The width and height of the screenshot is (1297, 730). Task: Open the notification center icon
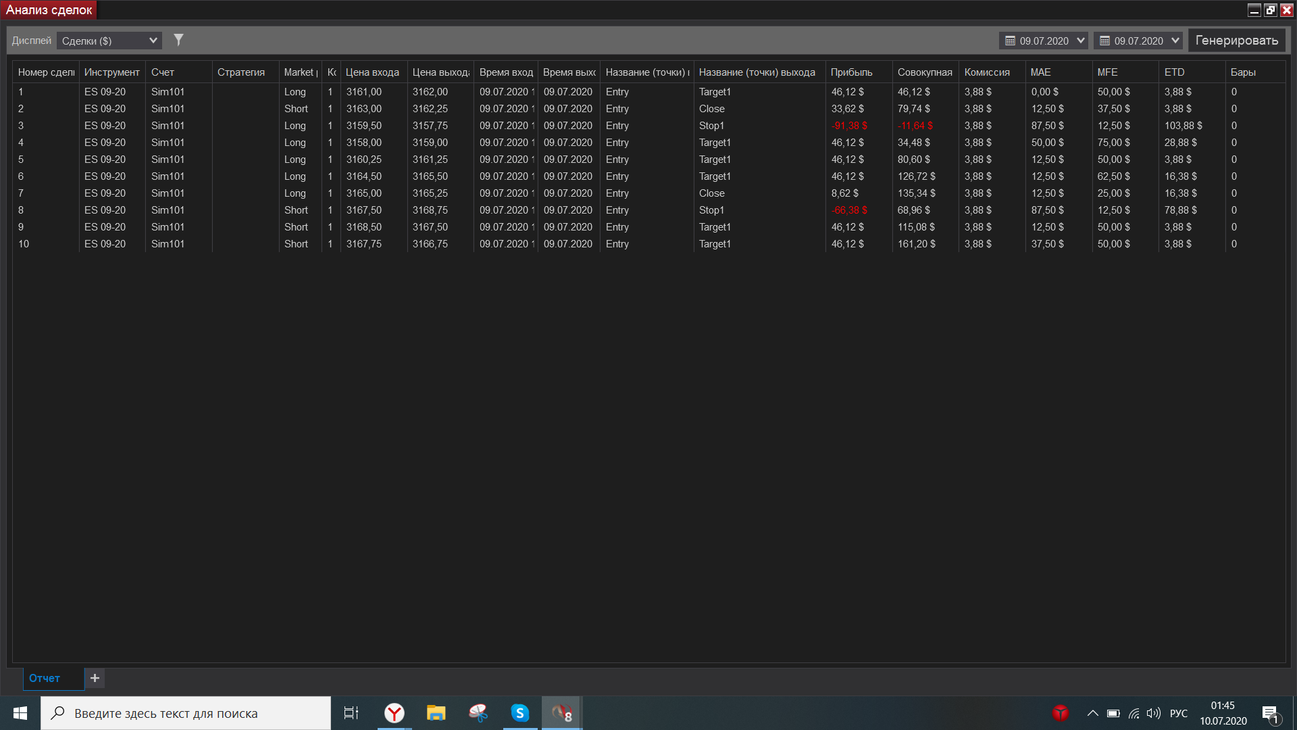tap(1270, 714)
